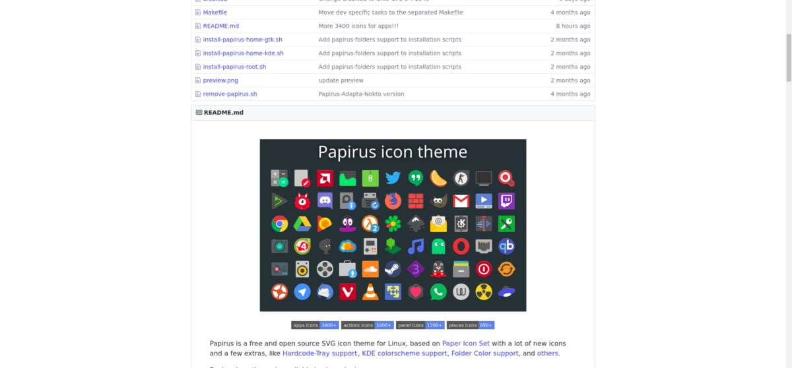792x368 pixels.
Task: Click the purple Twitch icon
Action: (x=506, y=200)
